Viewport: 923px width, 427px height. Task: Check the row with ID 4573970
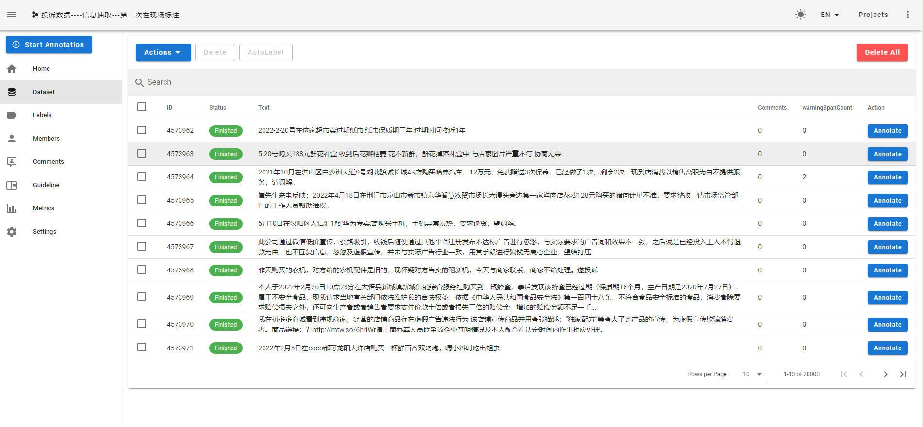[x=142, y=324]
